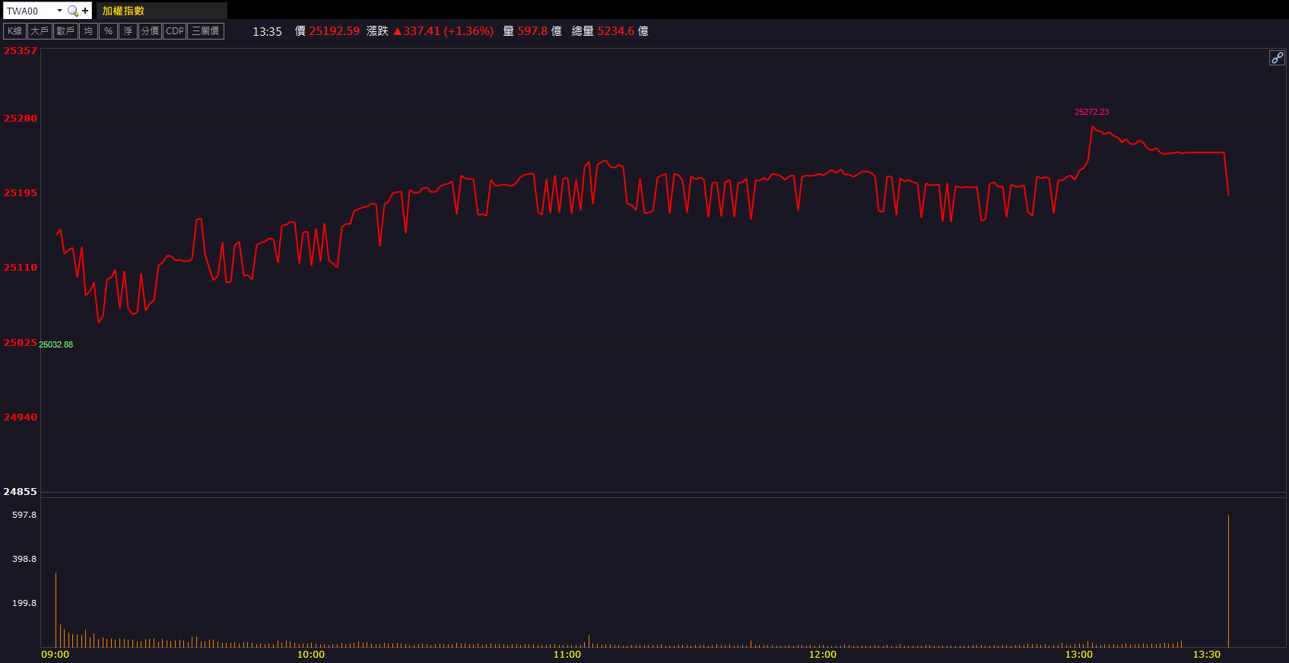Click the 分價 price distribution button
This screenshot has height=663, width=1289.
(150, 31)
